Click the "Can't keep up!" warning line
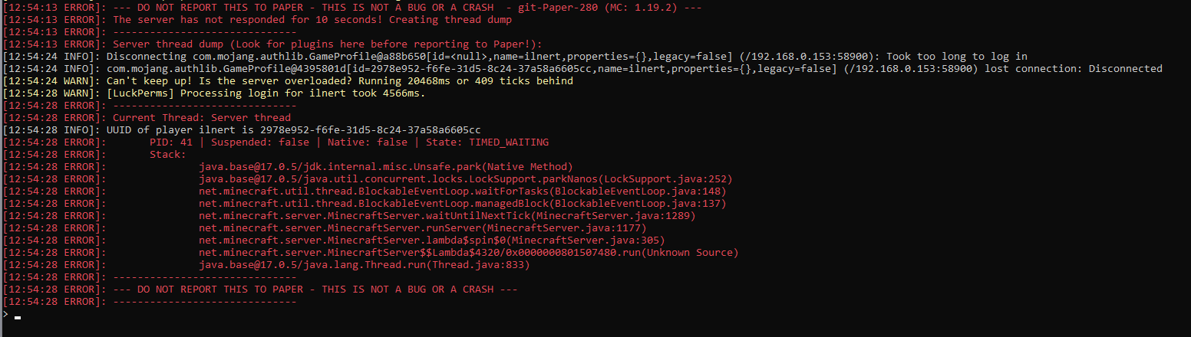 pyautogui.click(x=288, y=81)
